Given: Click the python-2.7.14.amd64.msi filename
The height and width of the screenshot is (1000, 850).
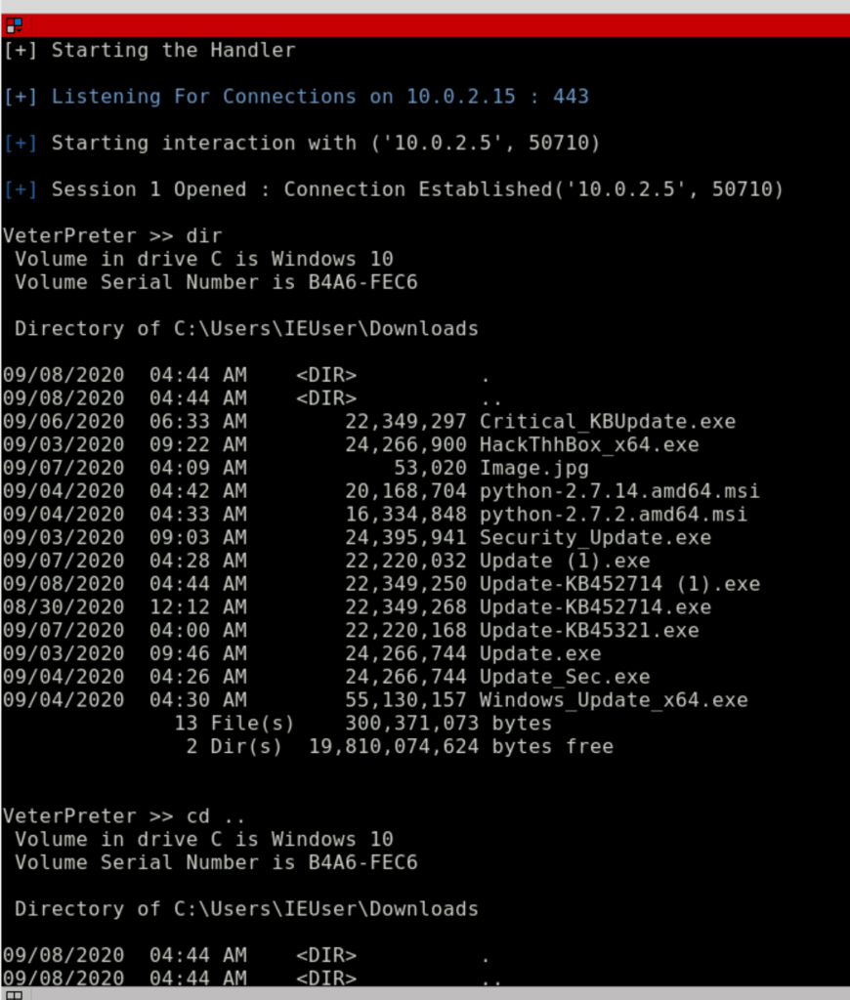Looking at the screenshot, I should pyautogui.click(x=619, y=491).
